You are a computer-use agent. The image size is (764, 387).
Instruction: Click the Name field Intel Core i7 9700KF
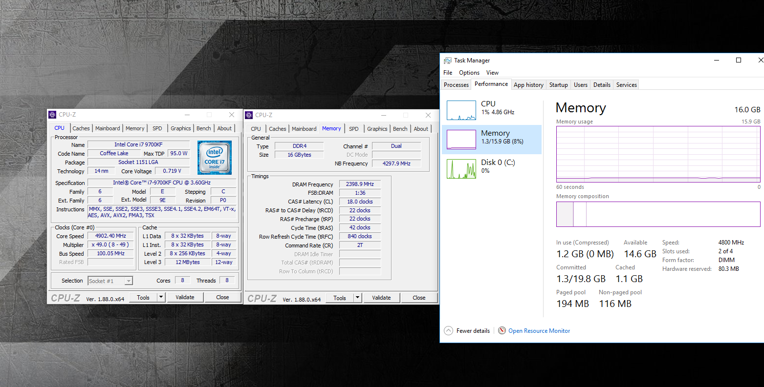click(138, 144)
